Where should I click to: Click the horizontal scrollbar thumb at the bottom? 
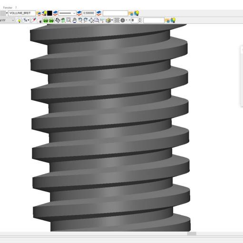[192, 234]
